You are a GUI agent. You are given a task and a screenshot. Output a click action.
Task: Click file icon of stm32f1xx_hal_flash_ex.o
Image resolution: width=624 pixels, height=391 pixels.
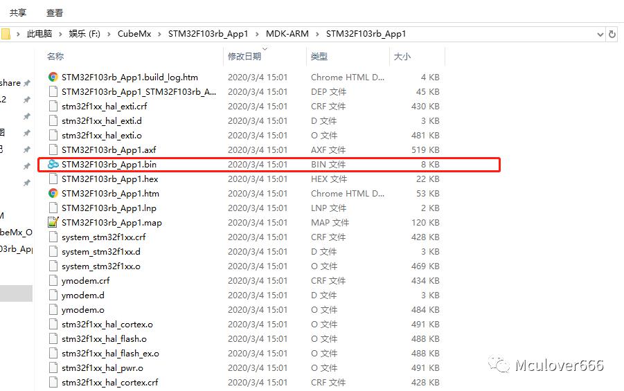pyautogui.click(x=53, y=353)
